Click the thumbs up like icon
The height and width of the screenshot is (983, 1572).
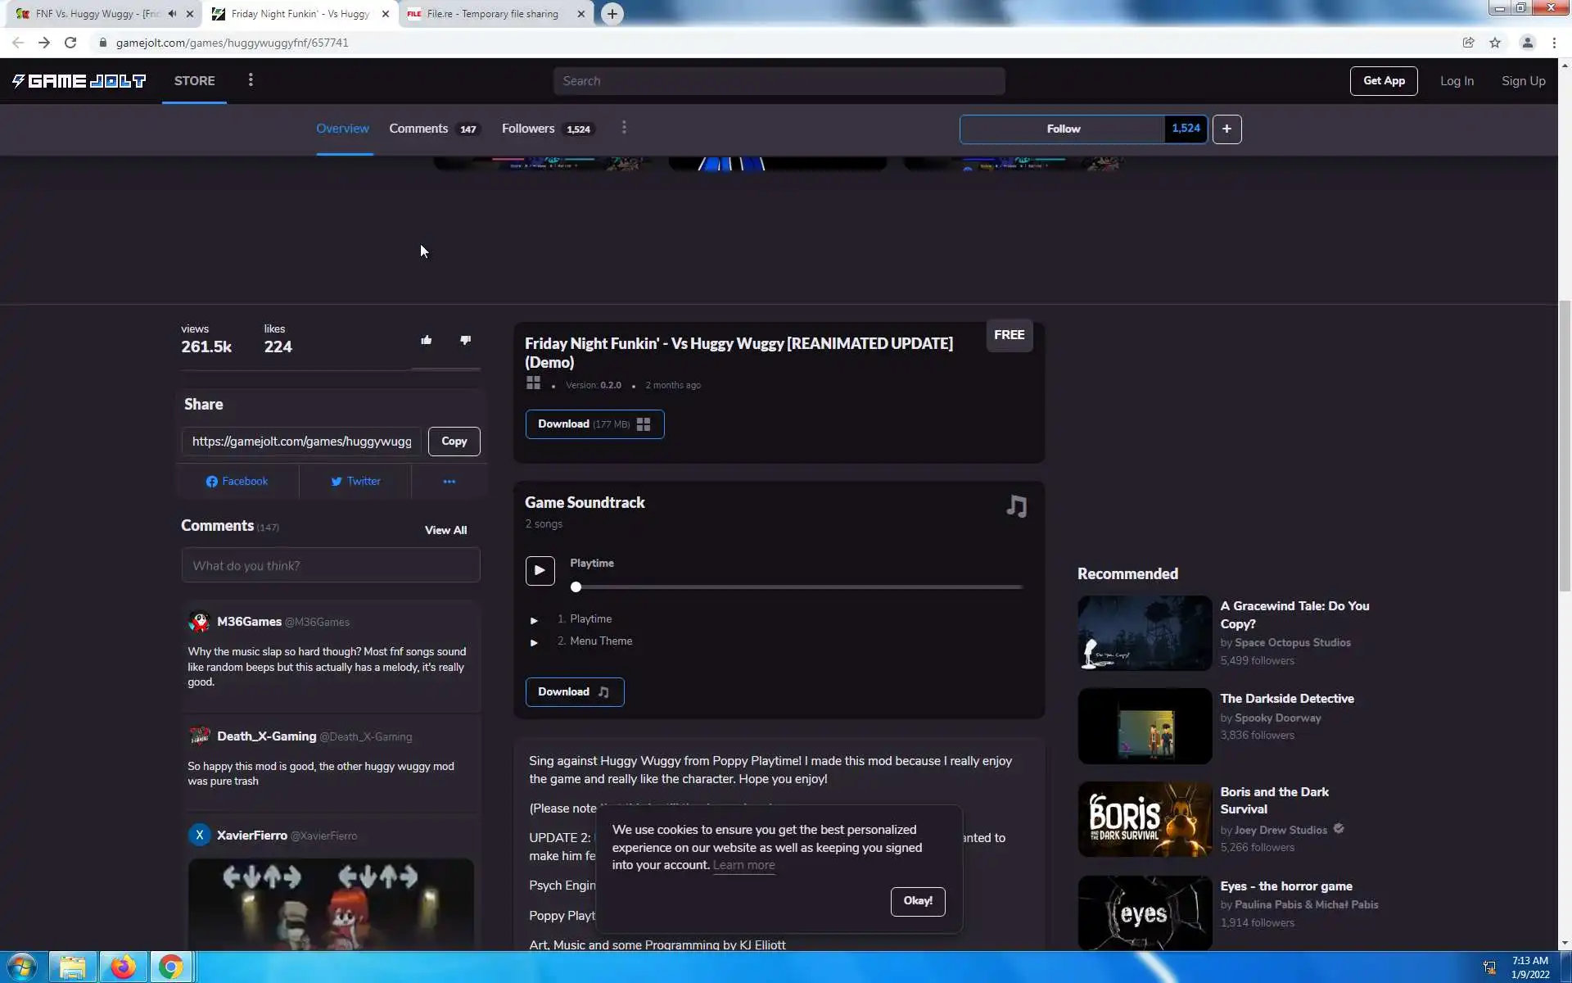point(426,340)
